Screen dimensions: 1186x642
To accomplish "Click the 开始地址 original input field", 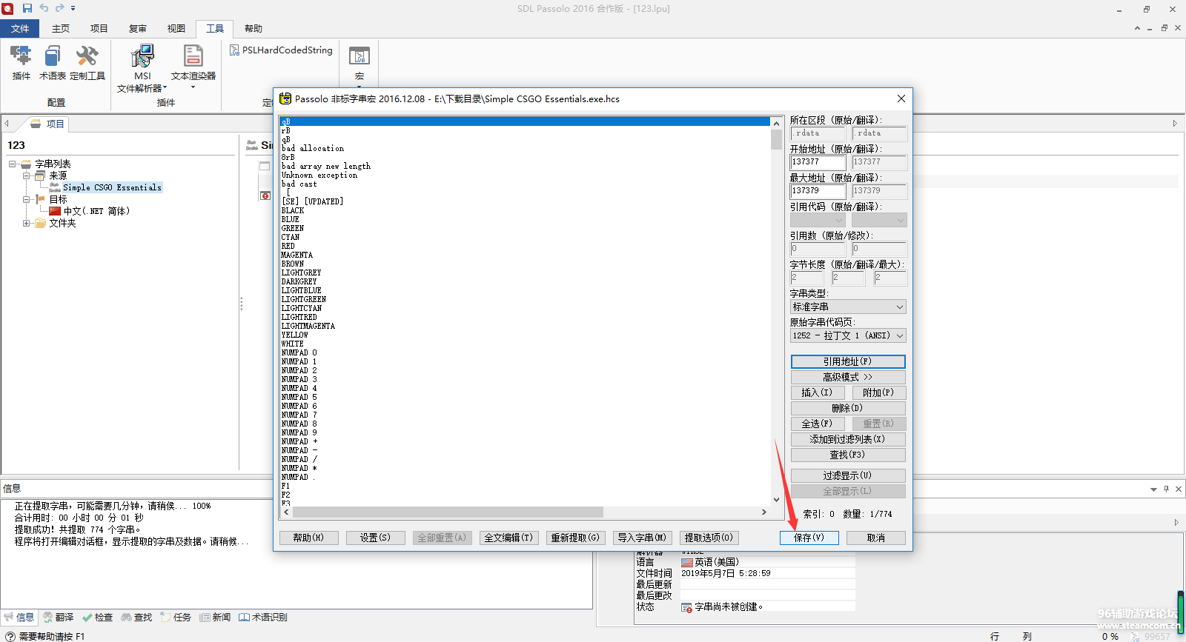I will tap(818, 161).
